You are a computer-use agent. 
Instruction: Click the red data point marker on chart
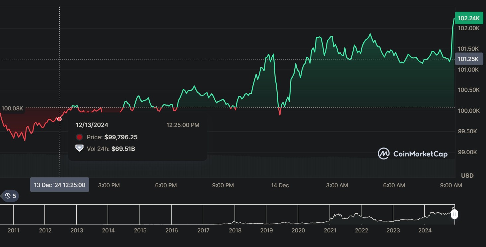(60, 119)
